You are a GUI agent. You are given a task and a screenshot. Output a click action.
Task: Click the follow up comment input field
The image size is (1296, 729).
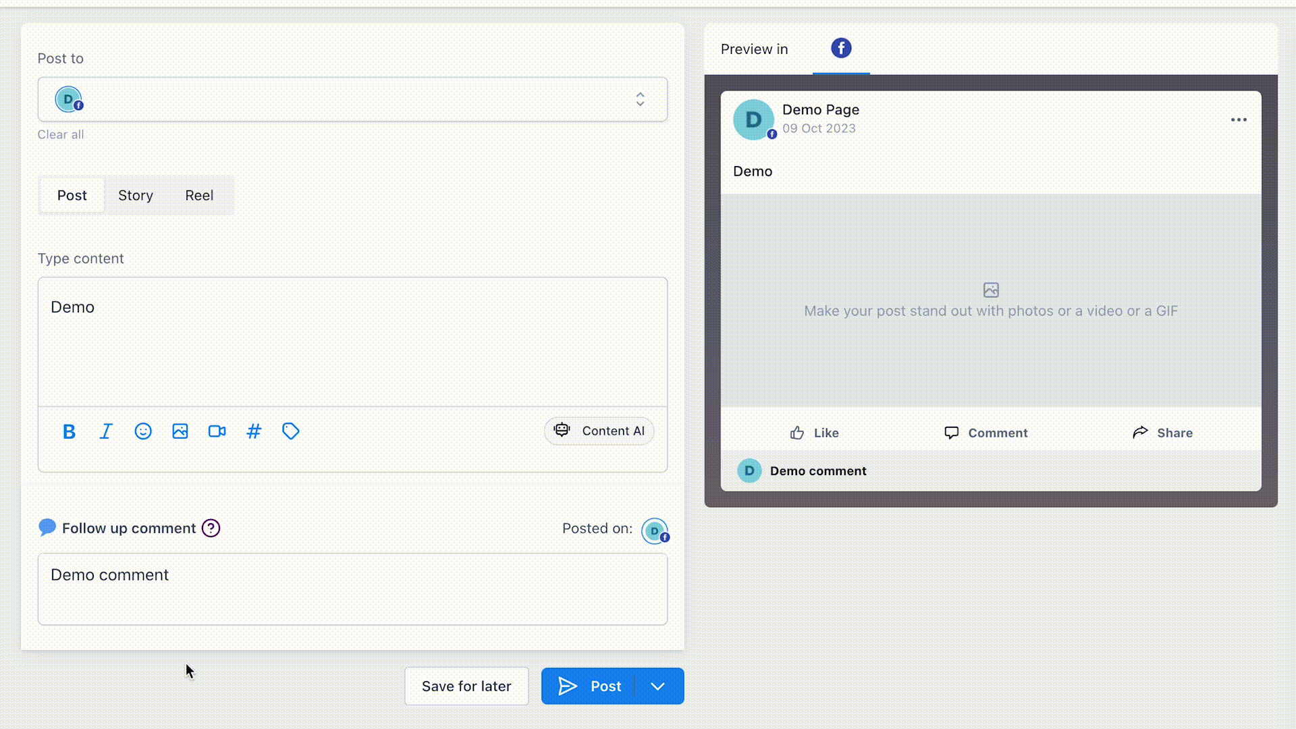352,589
